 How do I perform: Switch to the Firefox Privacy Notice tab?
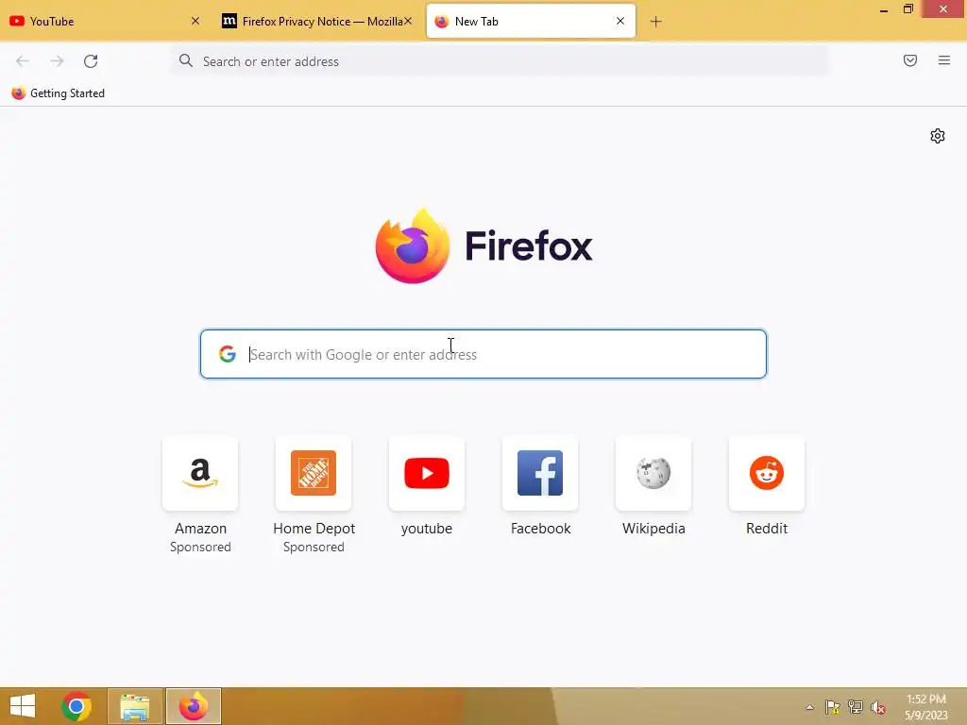click(317, 21)
